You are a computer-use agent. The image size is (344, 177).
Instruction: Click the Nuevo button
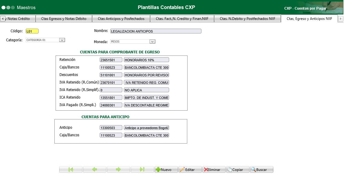pos(166,169)
